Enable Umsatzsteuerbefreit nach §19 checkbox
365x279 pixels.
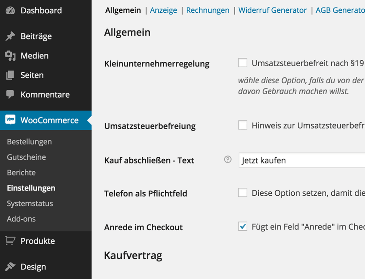tap(243, 63)
